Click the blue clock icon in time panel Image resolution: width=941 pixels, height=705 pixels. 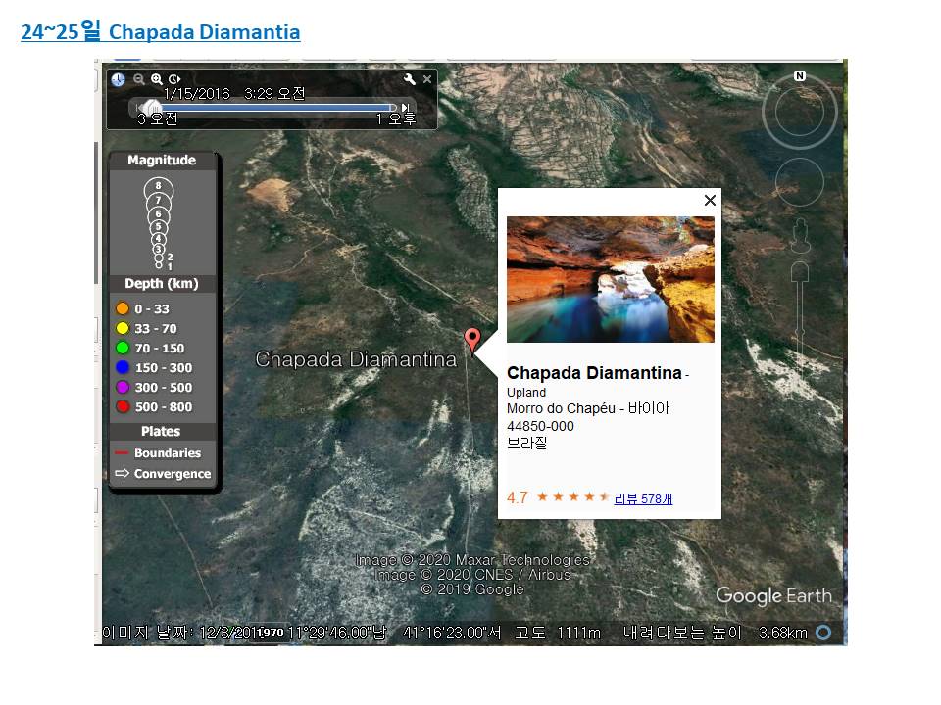pos(119,79)
